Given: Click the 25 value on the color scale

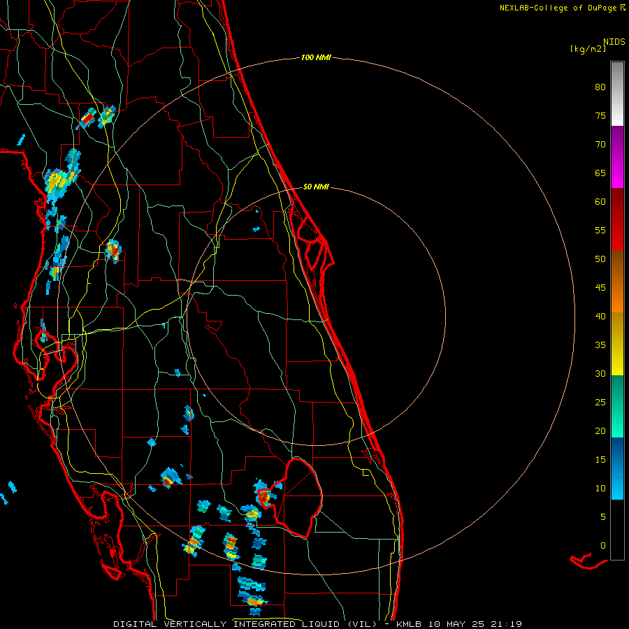Looking at the screenshot, I should [x=600, y=403].
